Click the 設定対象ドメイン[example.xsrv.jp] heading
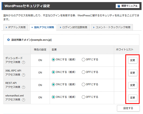 31,40
